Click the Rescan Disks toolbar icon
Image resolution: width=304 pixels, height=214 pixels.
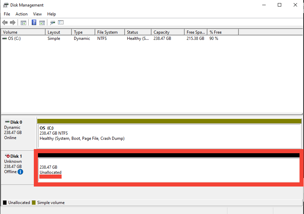[52, 22]
